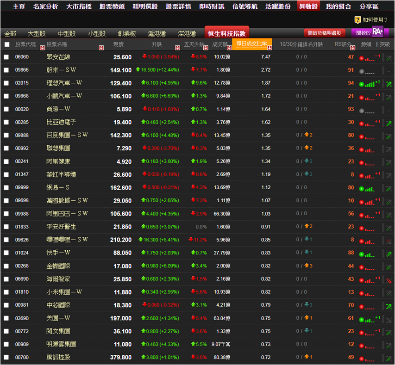The width and height of the screenshot is (395, 365).
Task: Open the 如何使用 help question-mark icon
Action: 357,19
